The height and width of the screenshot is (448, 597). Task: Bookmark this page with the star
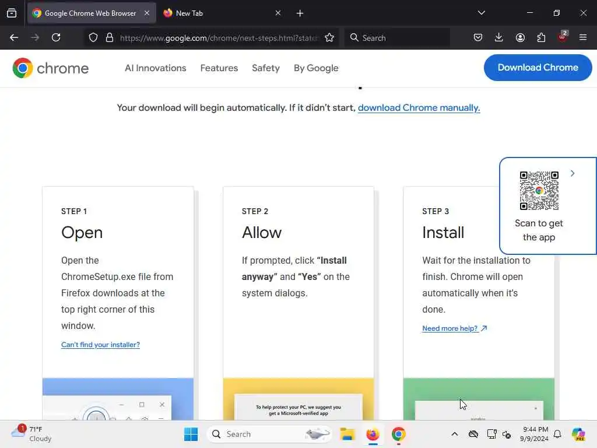329,37
